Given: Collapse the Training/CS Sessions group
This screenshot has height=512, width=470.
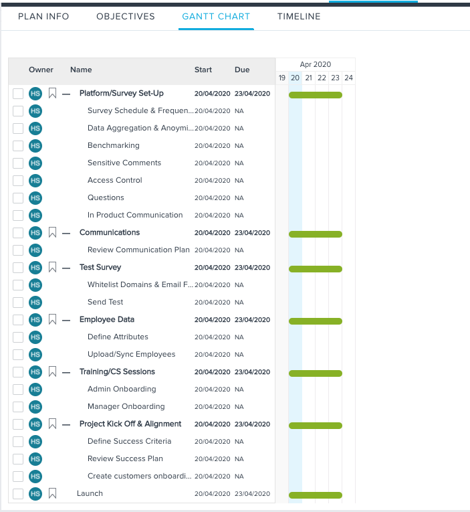Looking at the screenshot, I should point(66,373).
